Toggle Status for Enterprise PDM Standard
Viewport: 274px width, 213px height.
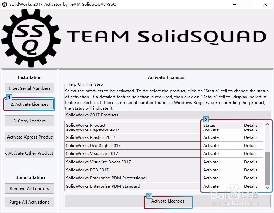pyautogui.click(x=222, y=186)
